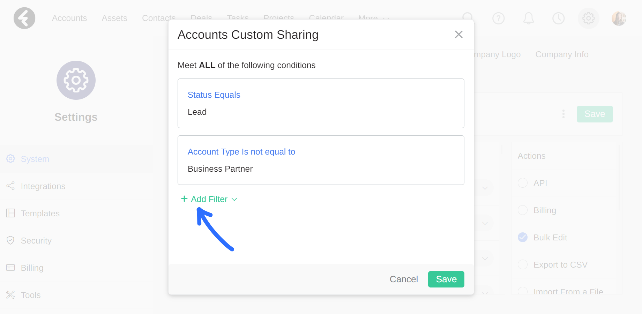This screenshot has width=642, height=314.
Task: Click the Billing card icon in sidebar
Action: pyautogui.click(x=10, y=268)
